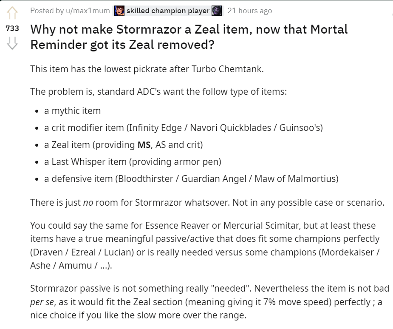Click the Last Whisper item bullet line
The width and height of the screenshot is (393, 329).
133,162
